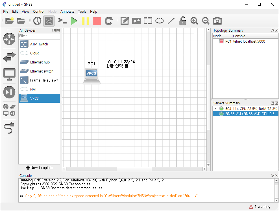
Task: Browse switches in the device sidebar
Action: click(x=9, y=57)
